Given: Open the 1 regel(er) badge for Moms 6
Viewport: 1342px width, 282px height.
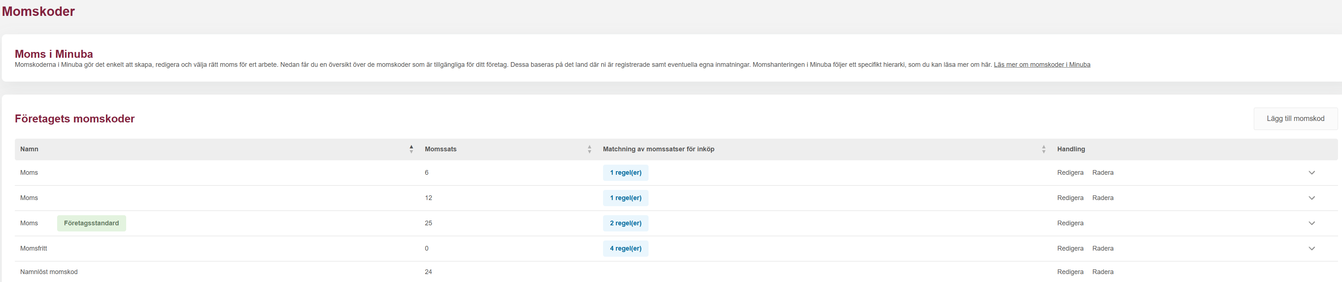Looking at the screenshot, I should (x=625, y=173).
